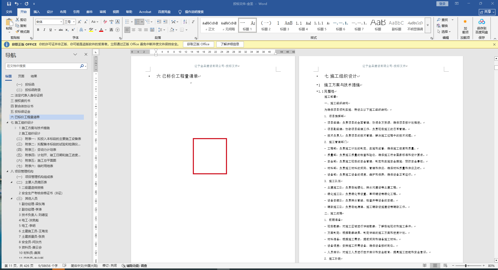This screenshot has height=270, width=498.
Task: Expand the 1 施工方案与技术措施 heading
Action: (x=16, y=128)
